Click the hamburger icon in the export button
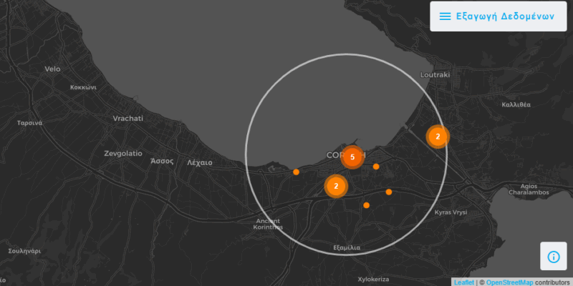The height and width of the screenshot is (286, 573). click(x=445, y=16)
